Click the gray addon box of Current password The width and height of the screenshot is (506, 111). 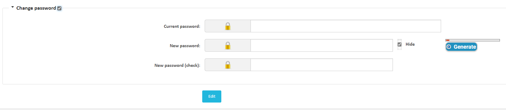coord(228,26)
